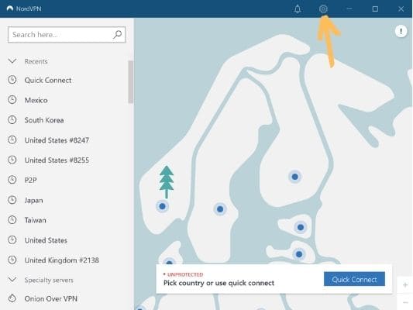Screen dimensions: 413x310
Task: Select server United Kingdom #2138
Action: 62,260
